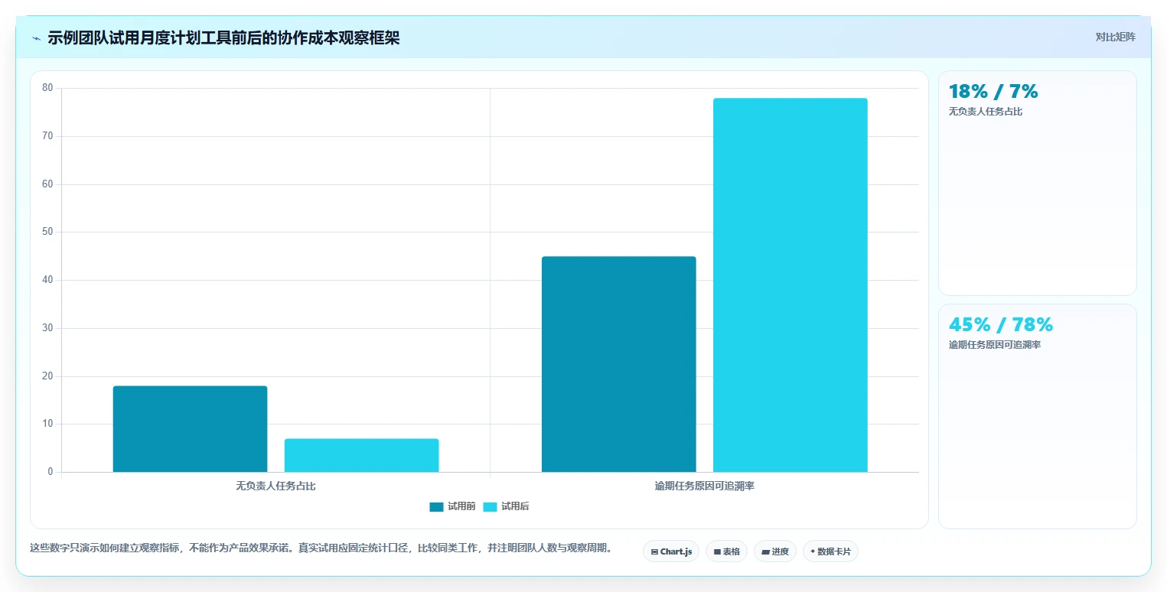
Task: Click the 无负责人任务占比 x-axis label
Action: pyautogui.click(x=275, y=486)
